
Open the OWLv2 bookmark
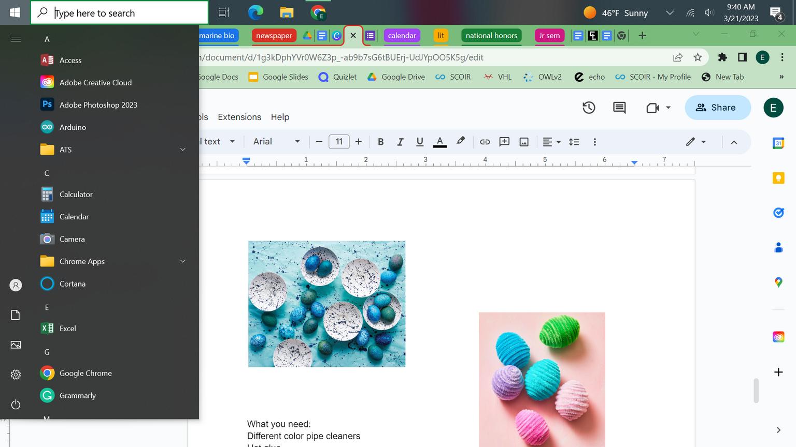coord(543,77)
